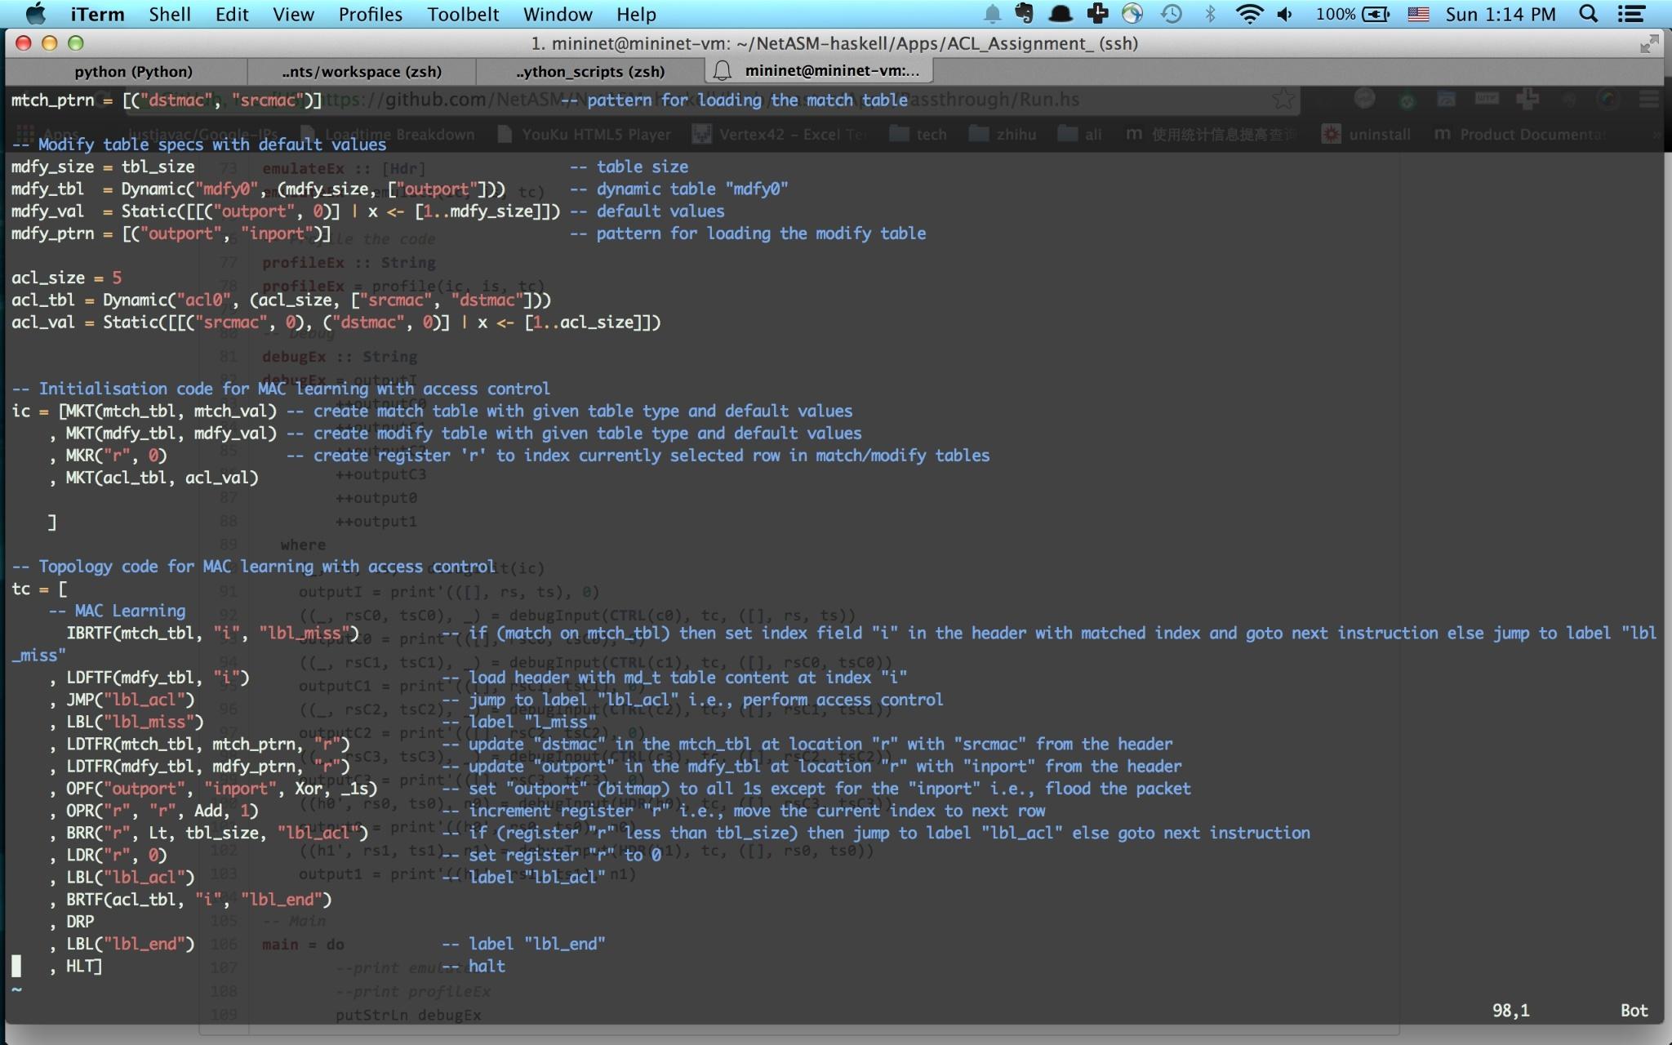Click the Sun 1:14 PM clock
The width and height of the screenshot is (1672, 1045).
point(1501,14)
